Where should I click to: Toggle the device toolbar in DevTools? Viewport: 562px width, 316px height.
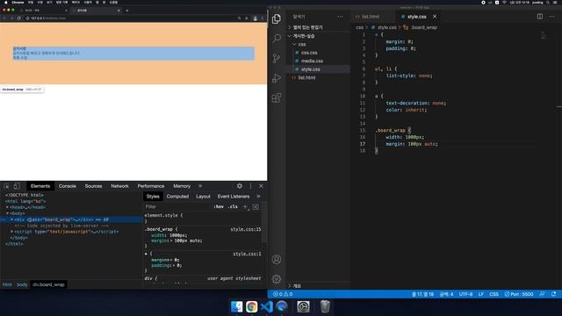click(17, 186)
